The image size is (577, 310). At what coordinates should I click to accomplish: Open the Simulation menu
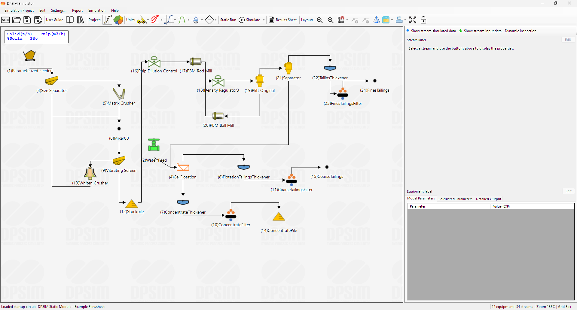[97, 11]
